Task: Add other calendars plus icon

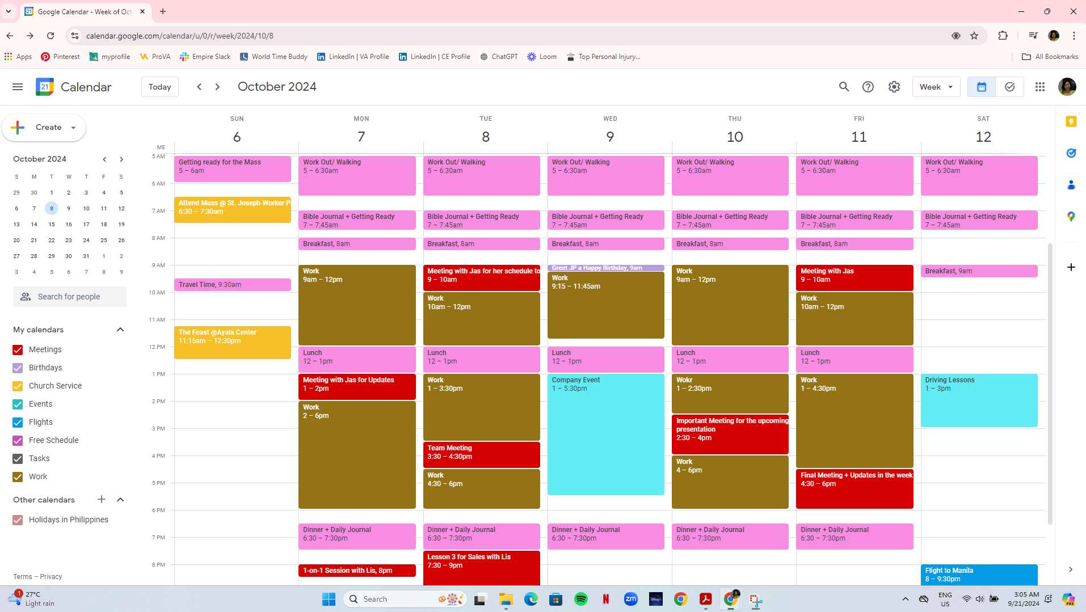Action: pos(102,499)
